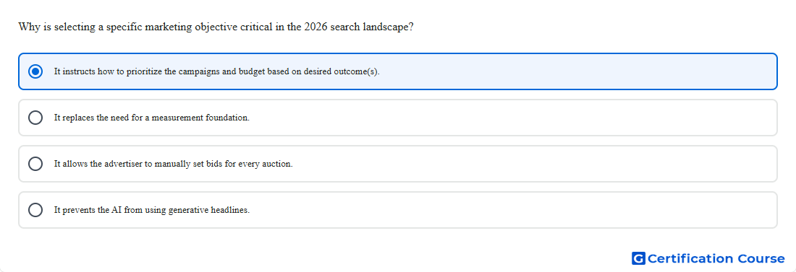This screenshot has width=796, height=272.
Task: Mark the 'prevents the AI' option radio
Action: point(35,210)
